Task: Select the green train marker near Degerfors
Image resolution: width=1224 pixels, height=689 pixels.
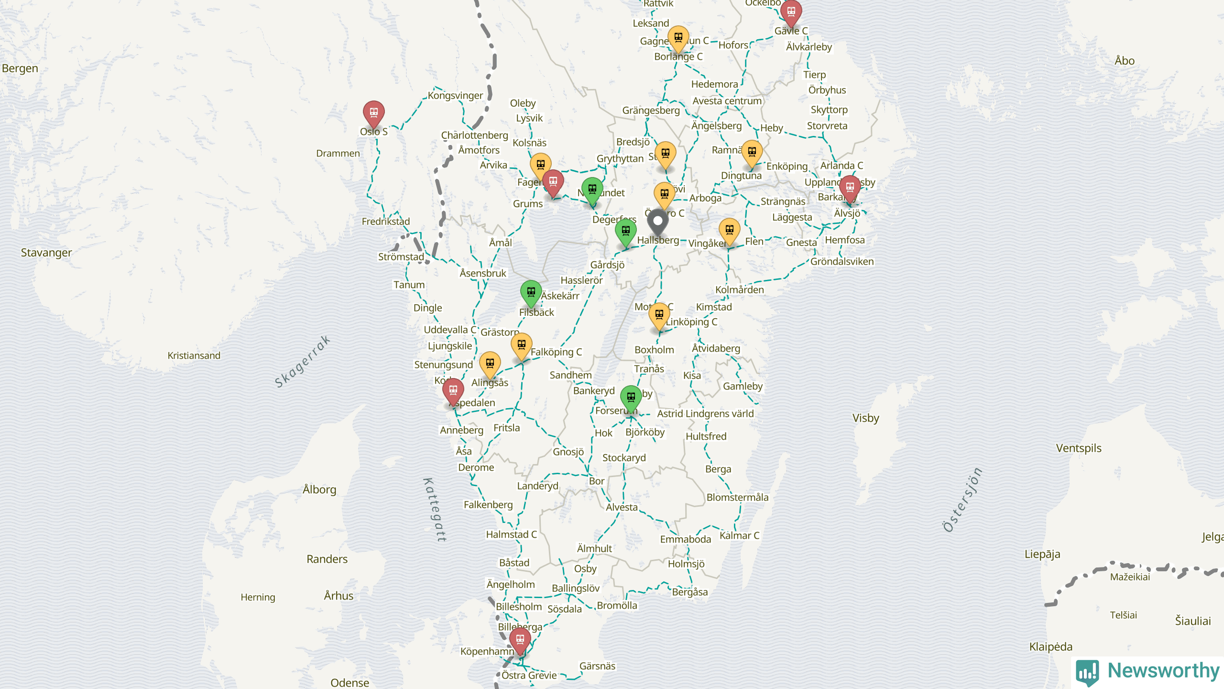Action: tap(625, 232)
